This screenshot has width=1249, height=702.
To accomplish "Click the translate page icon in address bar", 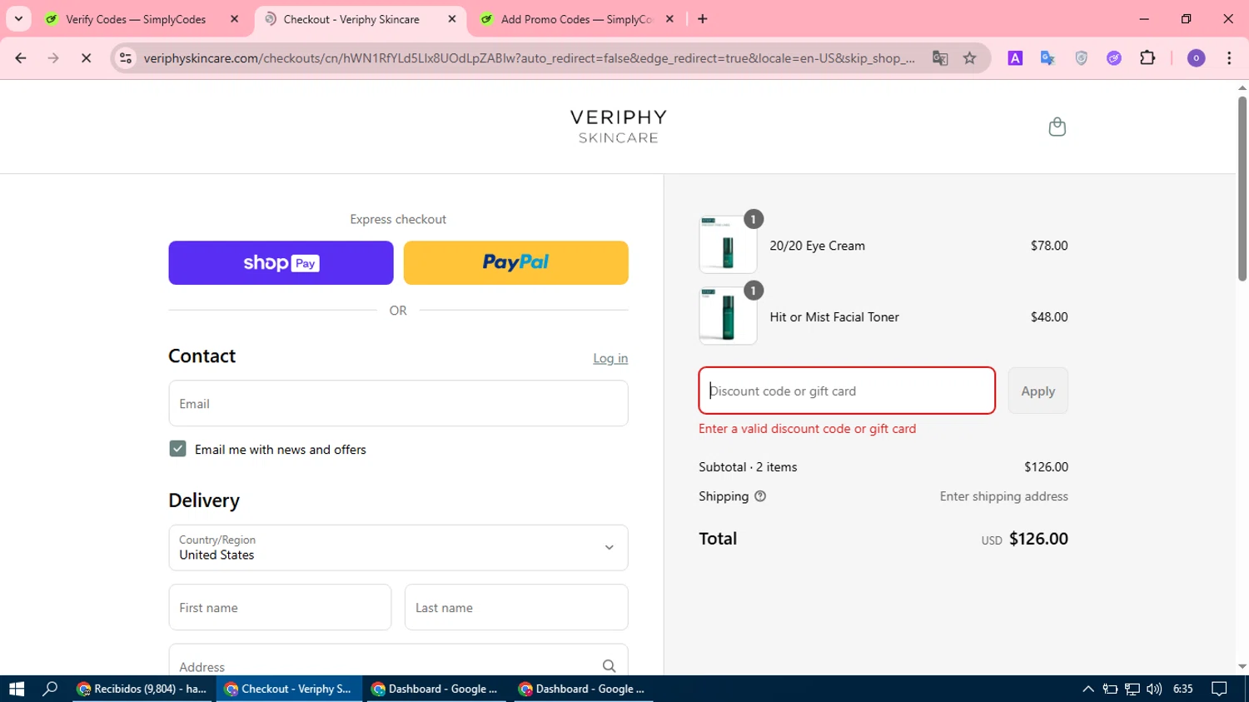I will point(940,58).
